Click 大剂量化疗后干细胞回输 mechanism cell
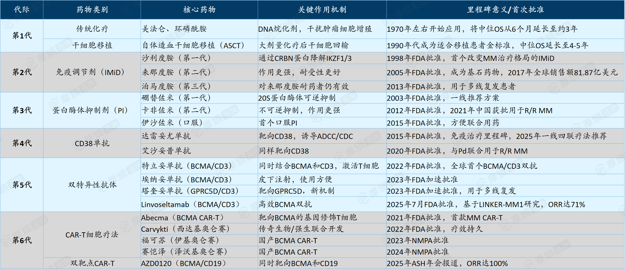Image resolution: width=625 pixels, height=269 pixels. coord(322,45)
